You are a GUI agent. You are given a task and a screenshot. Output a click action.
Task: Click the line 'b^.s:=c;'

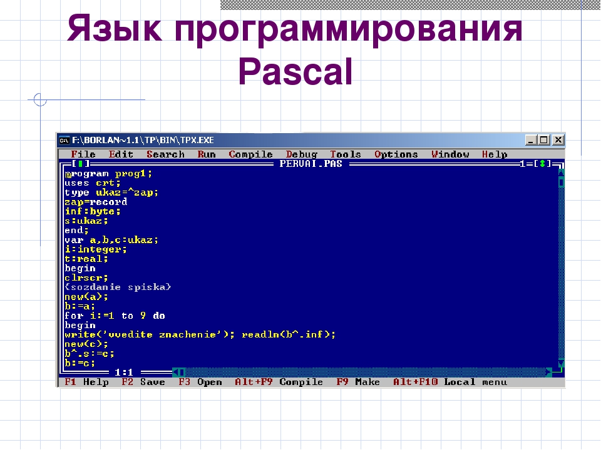(90, 353)
